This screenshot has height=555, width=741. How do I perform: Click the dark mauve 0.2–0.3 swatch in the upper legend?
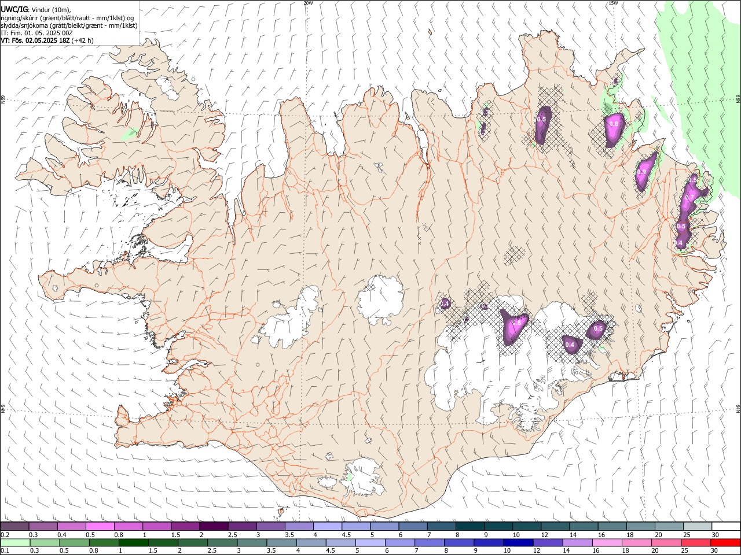[15, 527]
